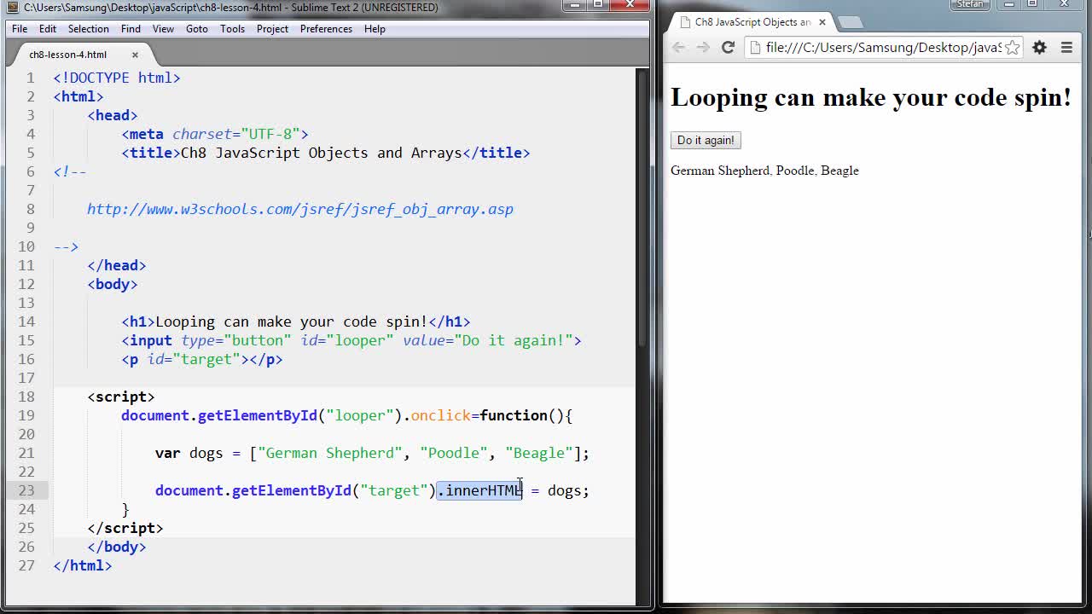Click the Stefan profile button in Chrome
This screenshot has width=1092, height=614.
pos(971,4)
